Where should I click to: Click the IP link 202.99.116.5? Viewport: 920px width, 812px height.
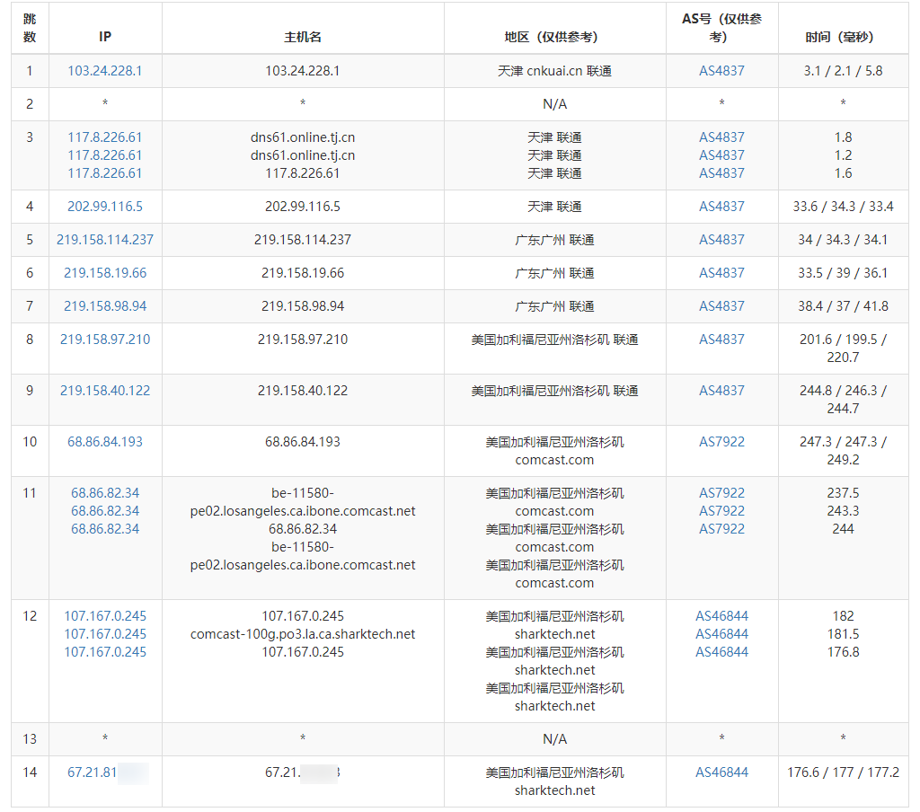(x=105, y=207)
